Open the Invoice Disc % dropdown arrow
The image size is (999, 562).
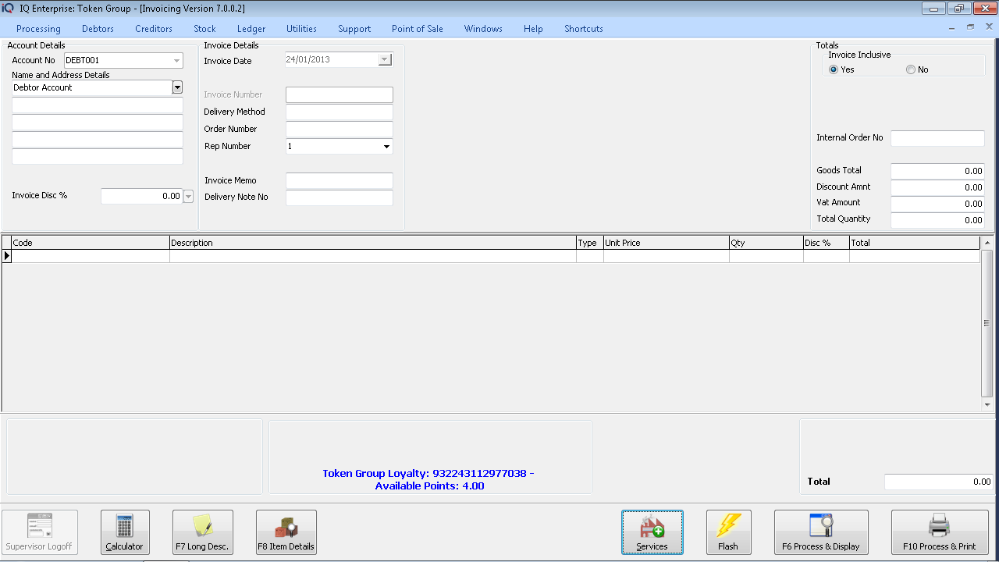point(188,197)
